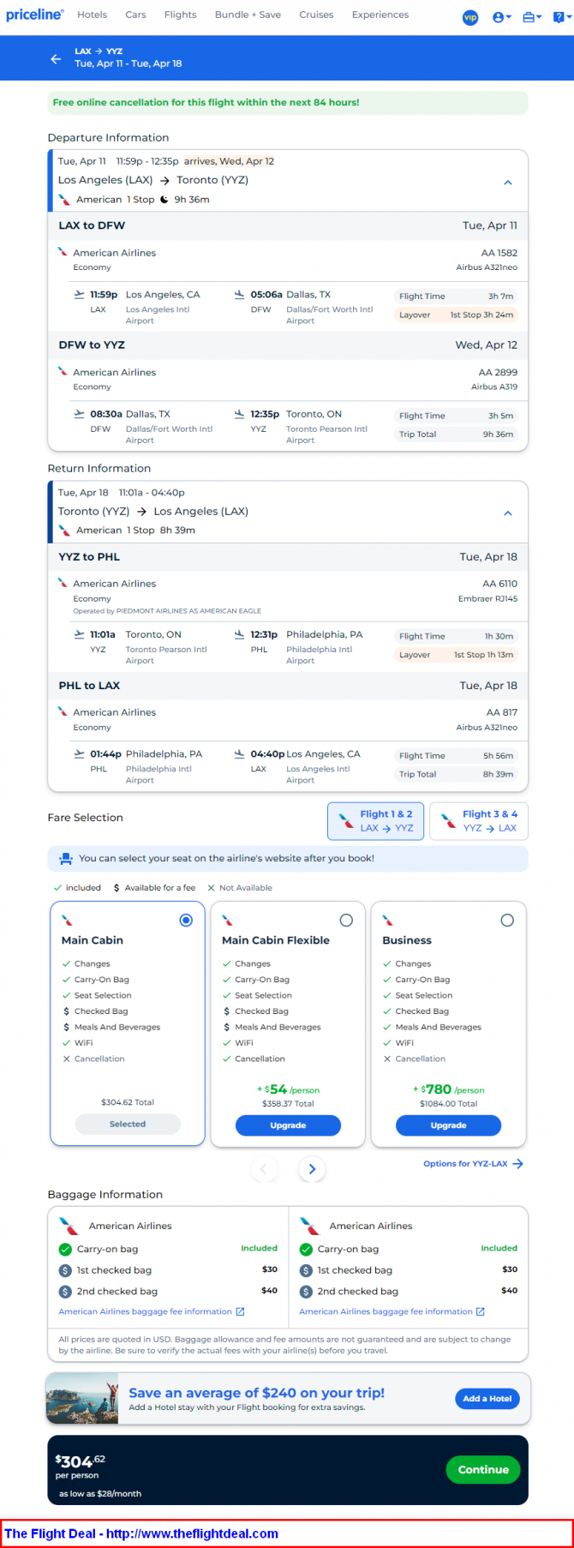Click the $304.62 per person price

[x=81, y=1461]
